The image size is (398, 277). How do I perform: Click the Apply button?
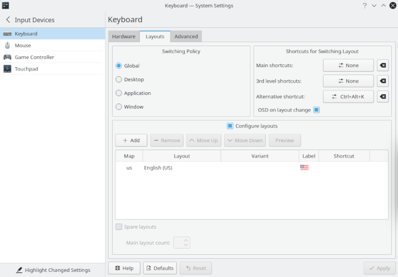pos(379,268)
